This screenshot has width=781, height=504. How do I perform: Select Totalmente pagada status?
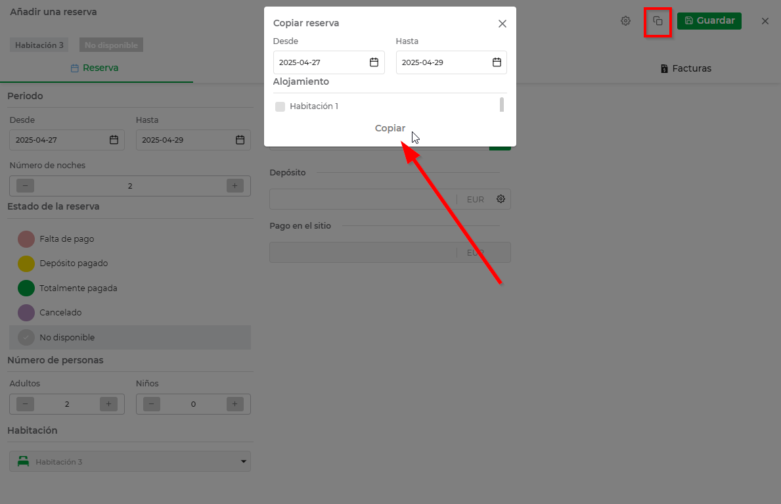(130, 288)
